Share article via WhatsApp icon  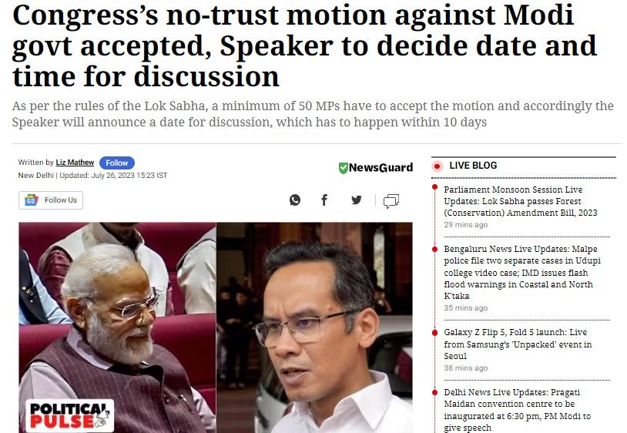pyautogui.click(x=295, y=200)
